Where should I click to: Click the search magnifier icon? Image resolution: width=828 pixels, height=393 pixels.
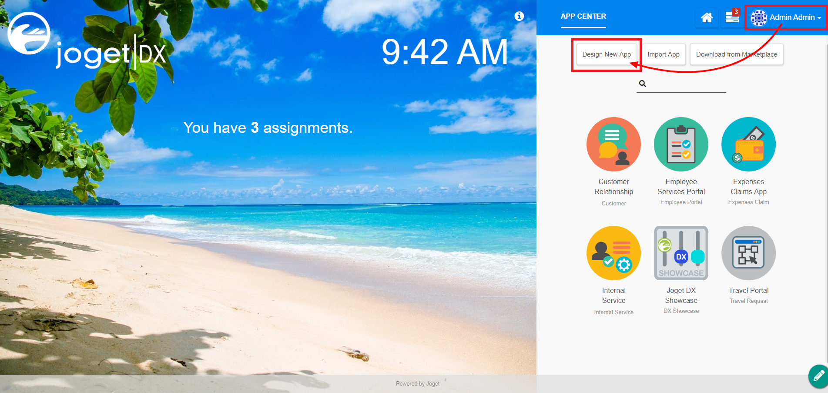point(642,84)
